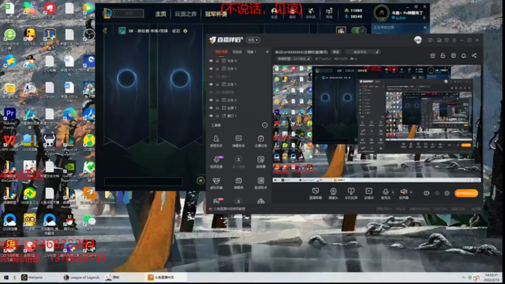Open the box icon beside the bell
505x284 pixels.
coord(453,56)
